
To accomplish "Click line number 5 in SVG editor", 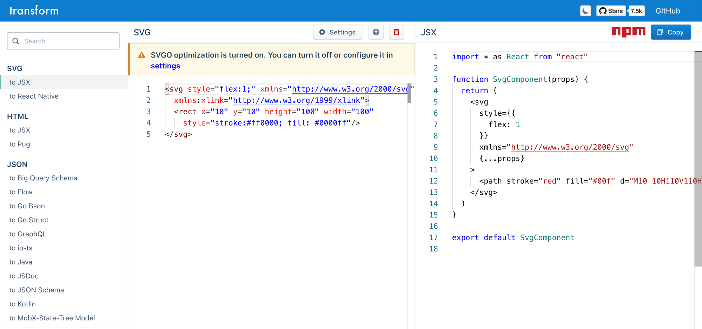I will (148, 134).
